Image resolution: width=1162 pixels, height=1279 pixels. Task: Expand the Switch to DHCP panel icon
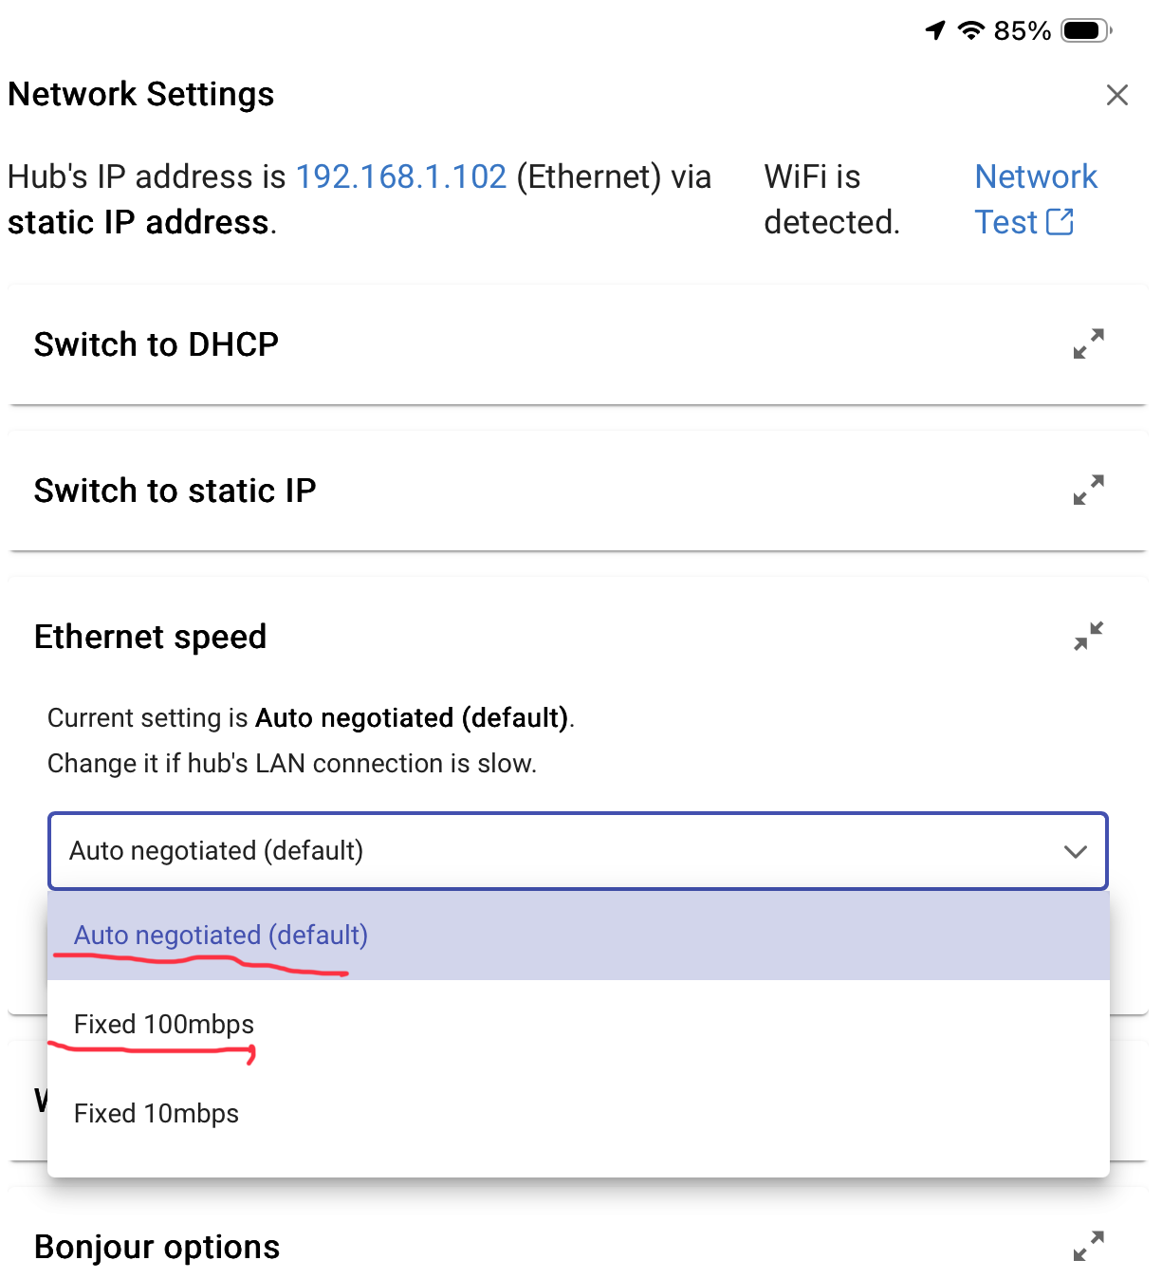point(1088,343)
